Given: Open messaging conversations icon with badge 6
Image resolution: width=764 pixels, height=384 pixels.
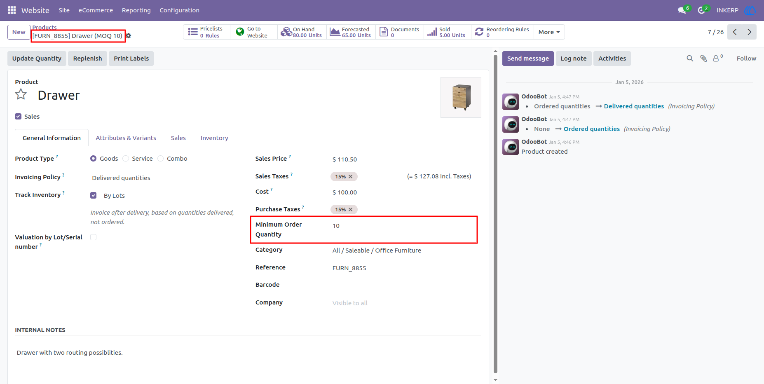Looking at the screenshot, I should tap(682, 10).
